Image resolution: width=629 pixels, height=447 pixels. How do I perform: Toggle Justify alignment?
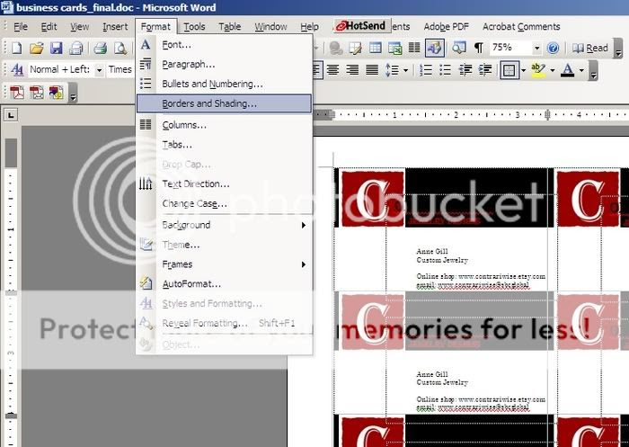[x=372, y=70]
